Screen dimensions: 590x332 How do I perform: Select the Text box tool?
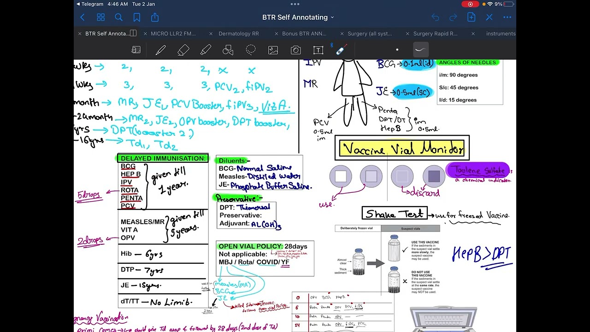pos(319,50)
